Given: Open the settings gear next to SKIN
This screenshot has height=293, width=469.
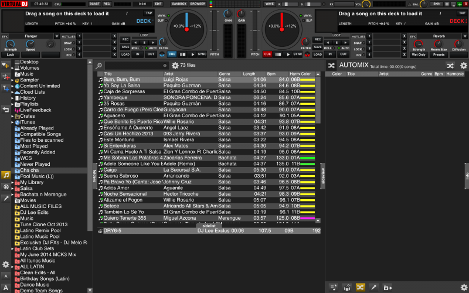Looking at the screenshot, I should pyautogui.click(x=447, y=4).
